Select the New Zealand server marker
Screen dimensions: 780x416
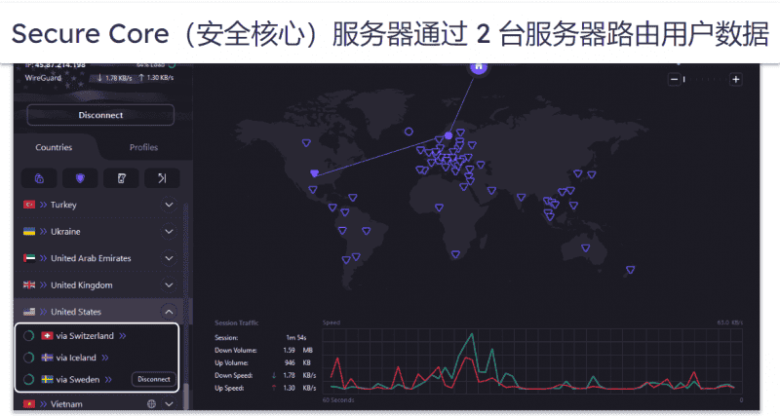(630, 270)
